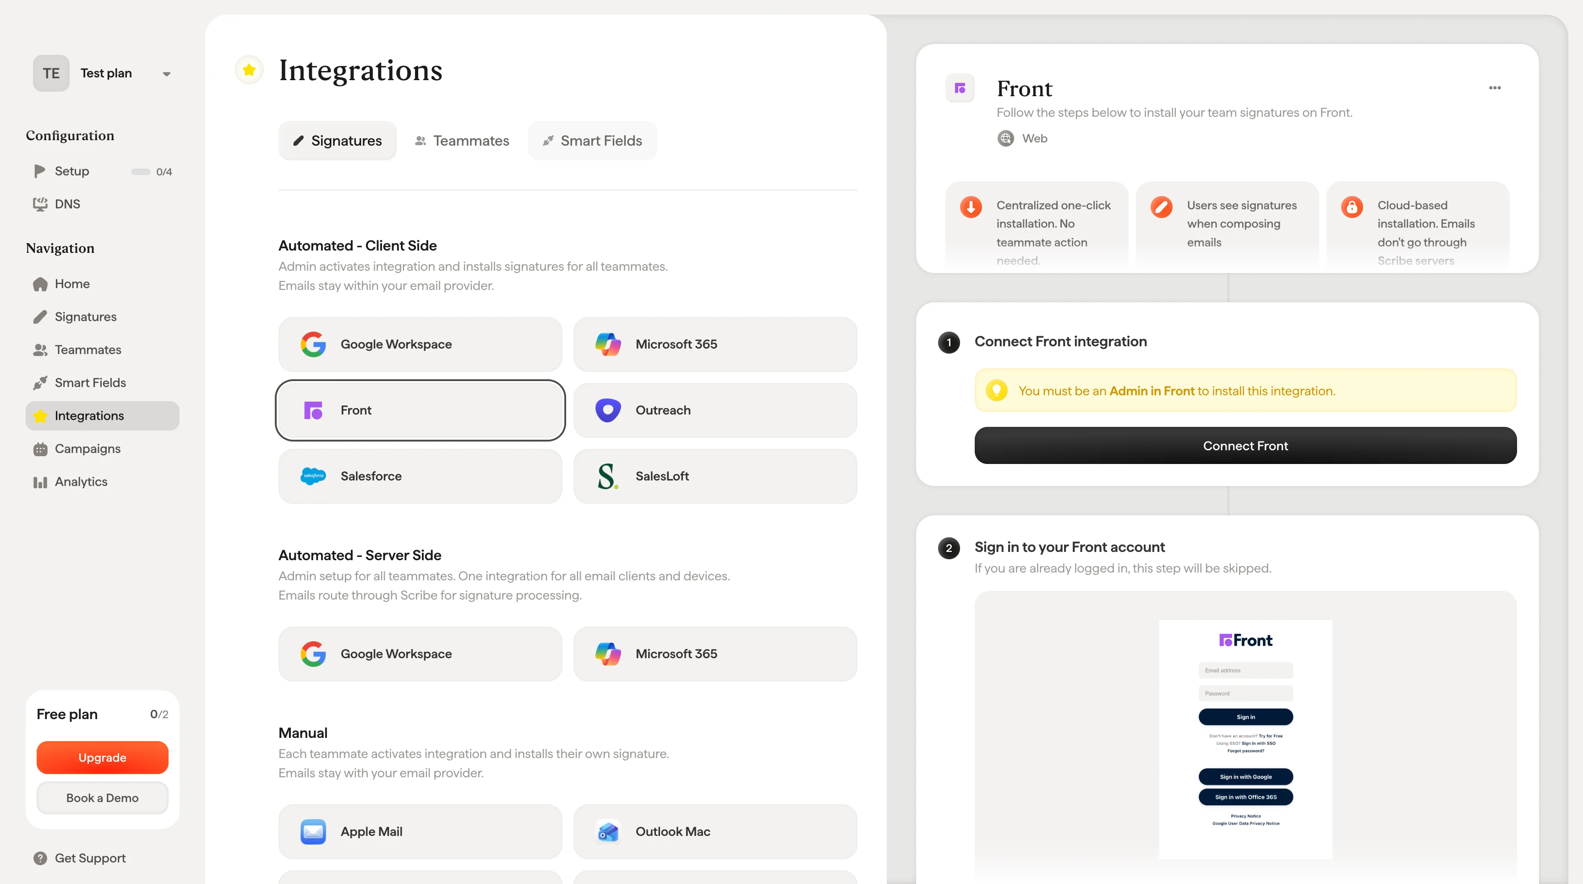The height and width of the screenshot is (884, 1583).
Task: Click the SalesLoft S logo
Action: [x=608, y=476]
